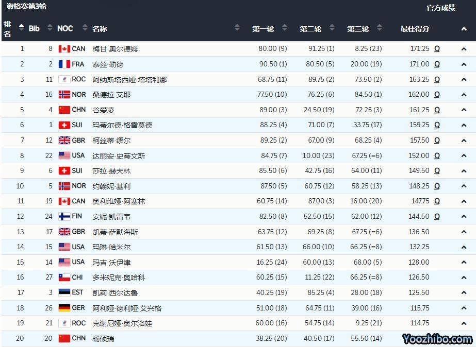Click the Yoozhibo.com watermark logo
The height and width of the screenshot is (347, 476).
pos(437,339)
